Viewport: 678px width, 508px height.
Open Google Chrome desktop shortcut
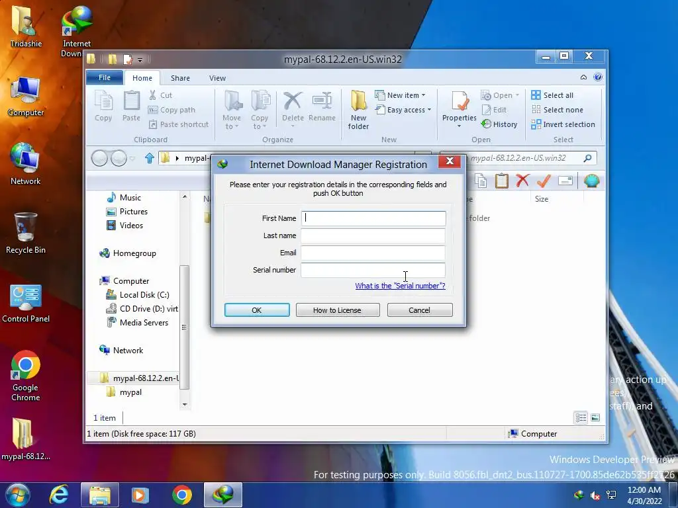[x=26, y=376]
